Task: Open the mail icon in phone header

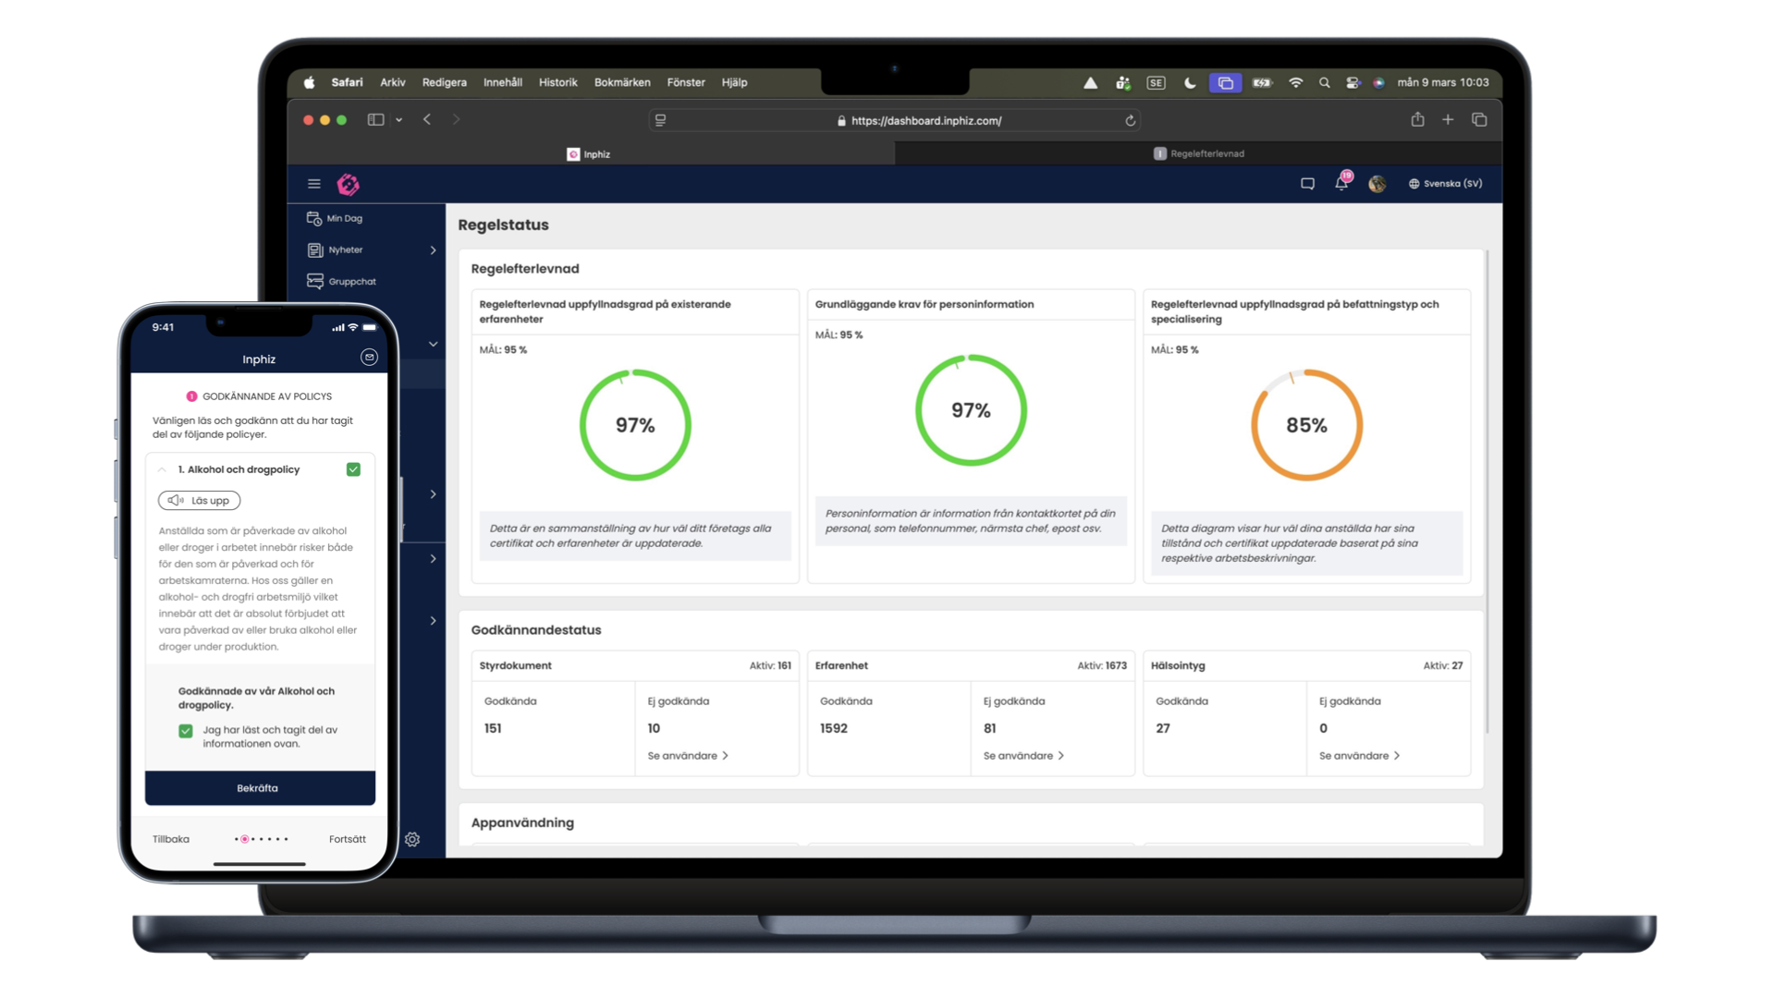Action: tap(369, 358)
